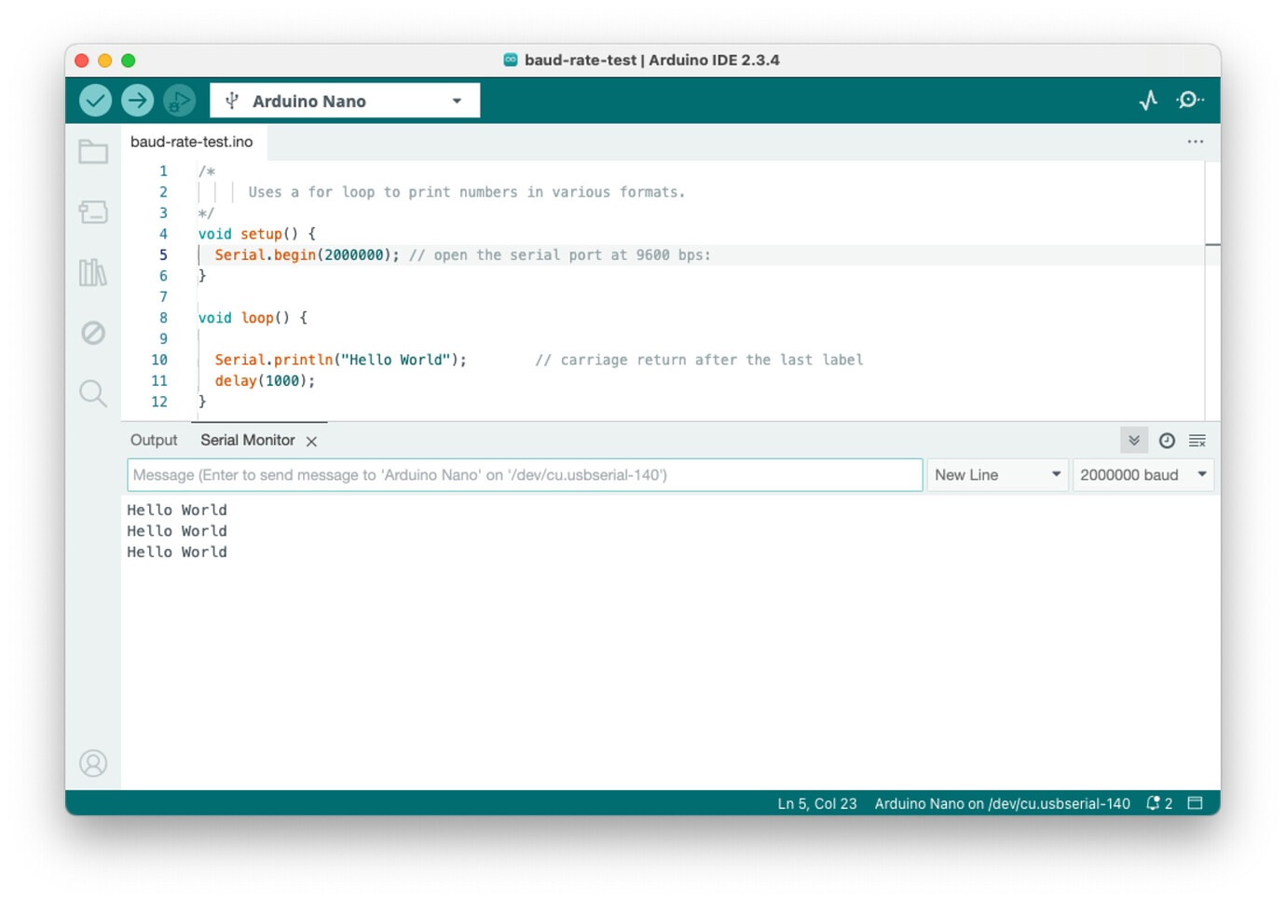Open the Boards Manager sidebar panel
The image size is (1286, 902).
point(93,212)
